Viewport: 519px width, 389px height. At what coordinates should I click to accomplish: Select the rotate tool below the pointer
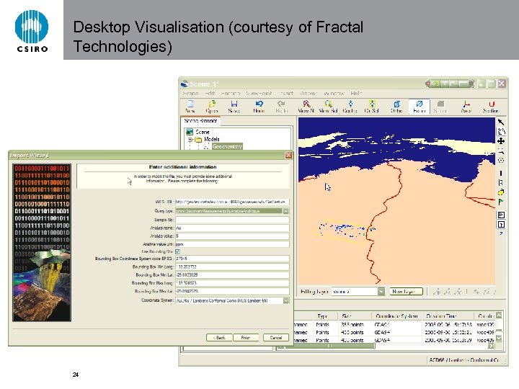coord(501,131)
